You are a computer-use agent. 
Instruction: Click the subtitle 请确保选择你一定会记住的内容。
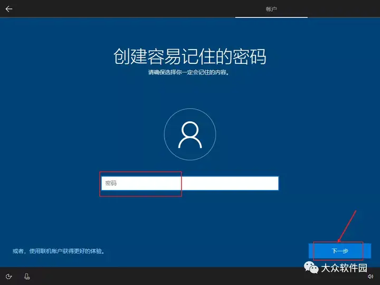point(189,72)
